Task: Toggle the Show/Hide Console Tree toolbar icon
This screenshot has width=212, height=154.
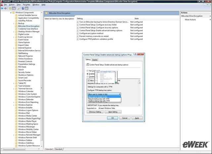Action: 14,8
